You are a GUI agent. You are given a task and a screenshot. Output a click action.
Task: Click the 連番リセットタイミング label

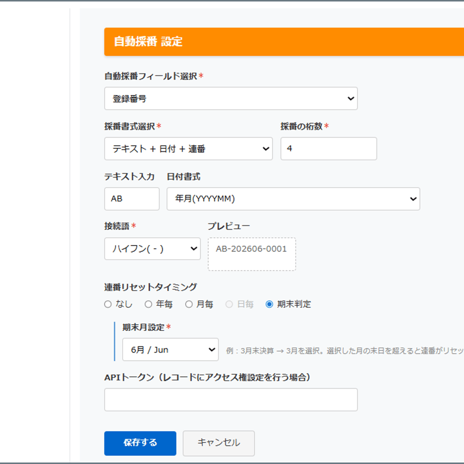click(151, 287)
